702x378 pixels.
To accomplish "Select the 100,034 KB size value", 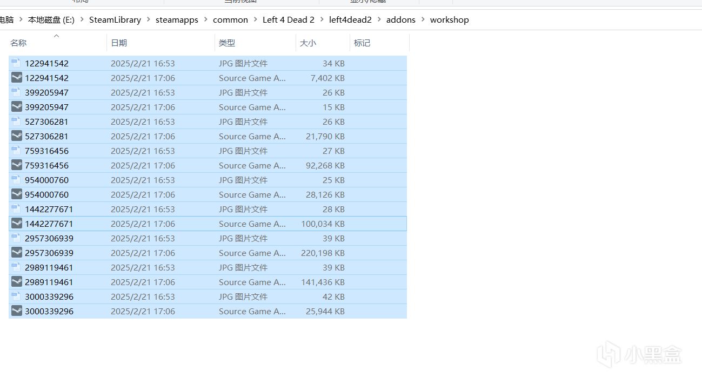I will tap(323, 224).
